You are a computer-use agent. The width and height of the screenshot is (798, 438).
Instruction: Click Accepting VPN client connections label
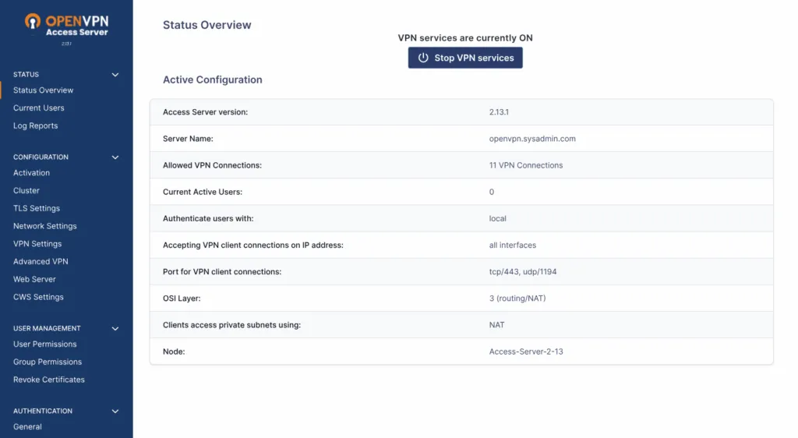(x=253, y=245)
